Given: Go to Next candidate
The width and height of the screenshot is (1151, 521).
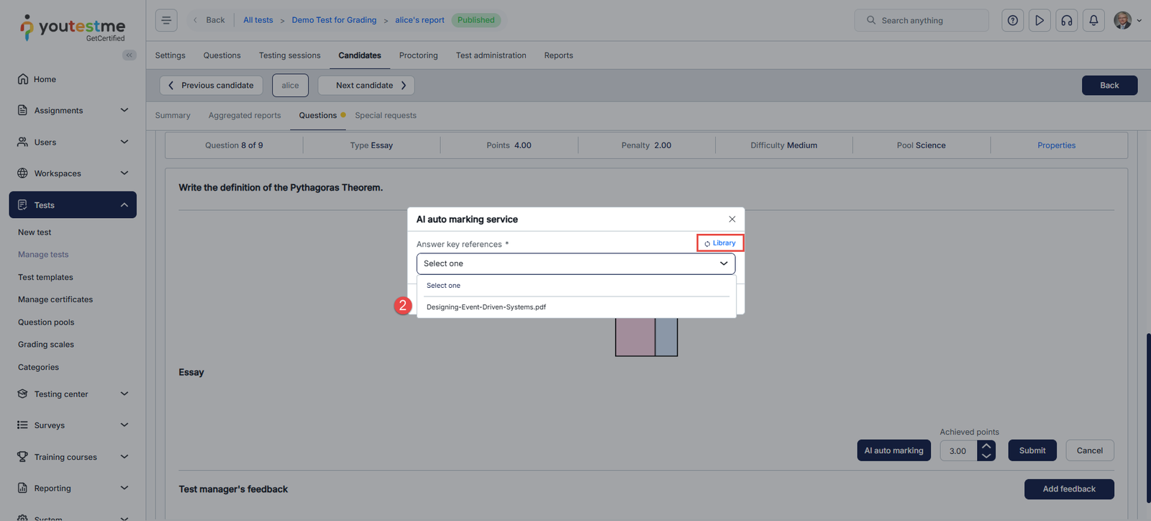Looking at the screenshot, I should coord(366,86).
